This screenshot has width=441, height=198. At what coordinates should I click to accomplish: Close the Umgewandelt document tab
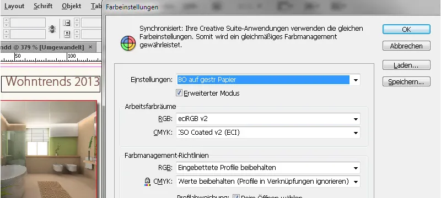click(90, 47)
